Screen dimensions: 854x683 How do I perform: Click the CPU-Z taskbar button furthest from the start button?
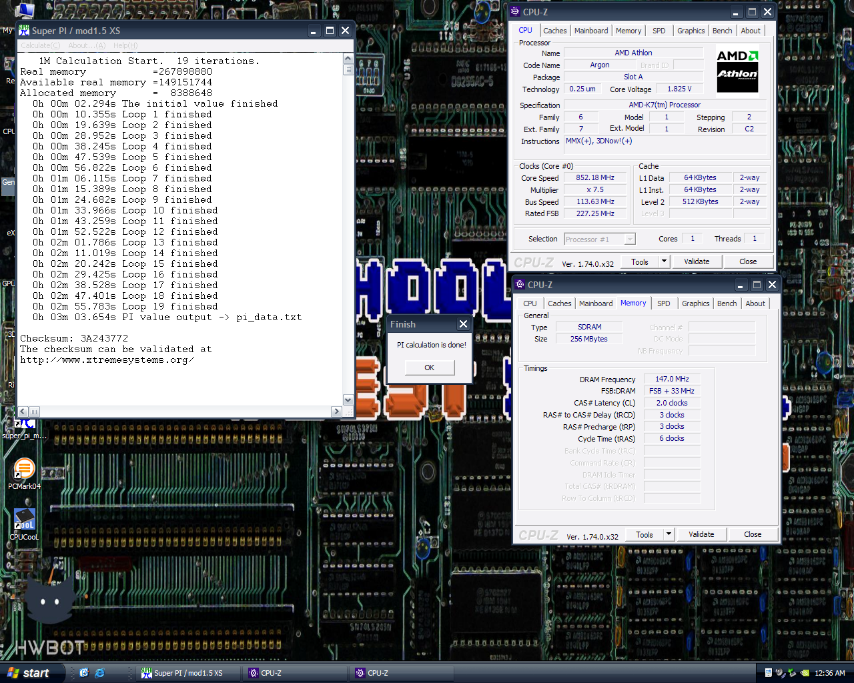[402, 673]
